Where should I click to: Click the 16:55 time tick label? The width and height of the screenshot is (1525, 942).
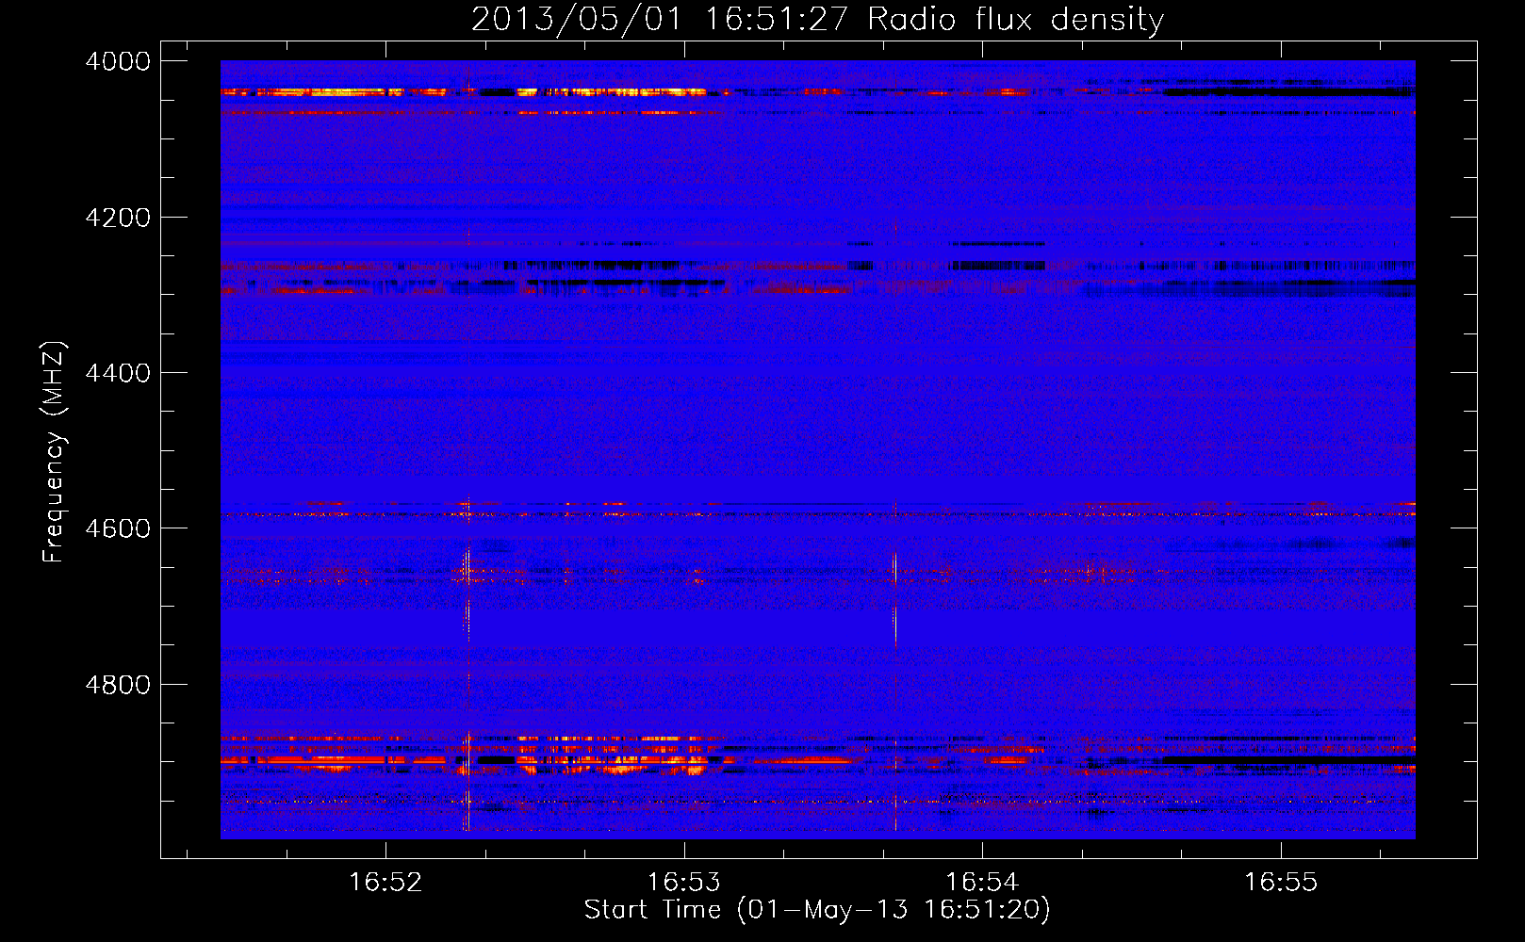point(1281,883)
